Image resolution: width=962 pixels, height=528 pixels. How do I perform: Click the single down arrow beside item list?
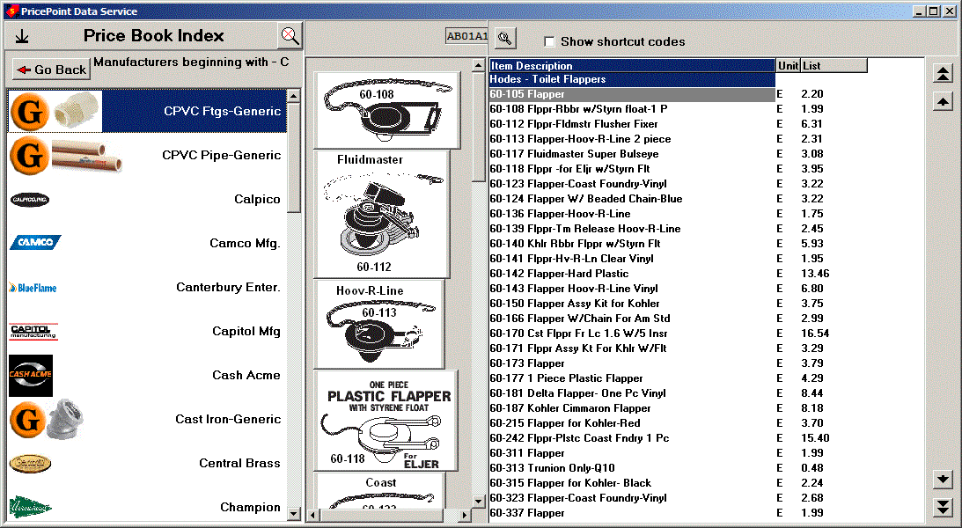943,479
